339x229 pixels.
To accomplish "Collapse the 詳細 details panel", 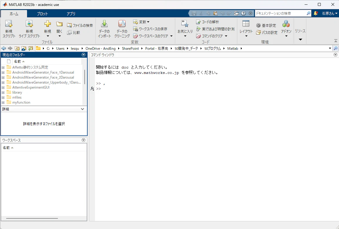I will 82,109.
